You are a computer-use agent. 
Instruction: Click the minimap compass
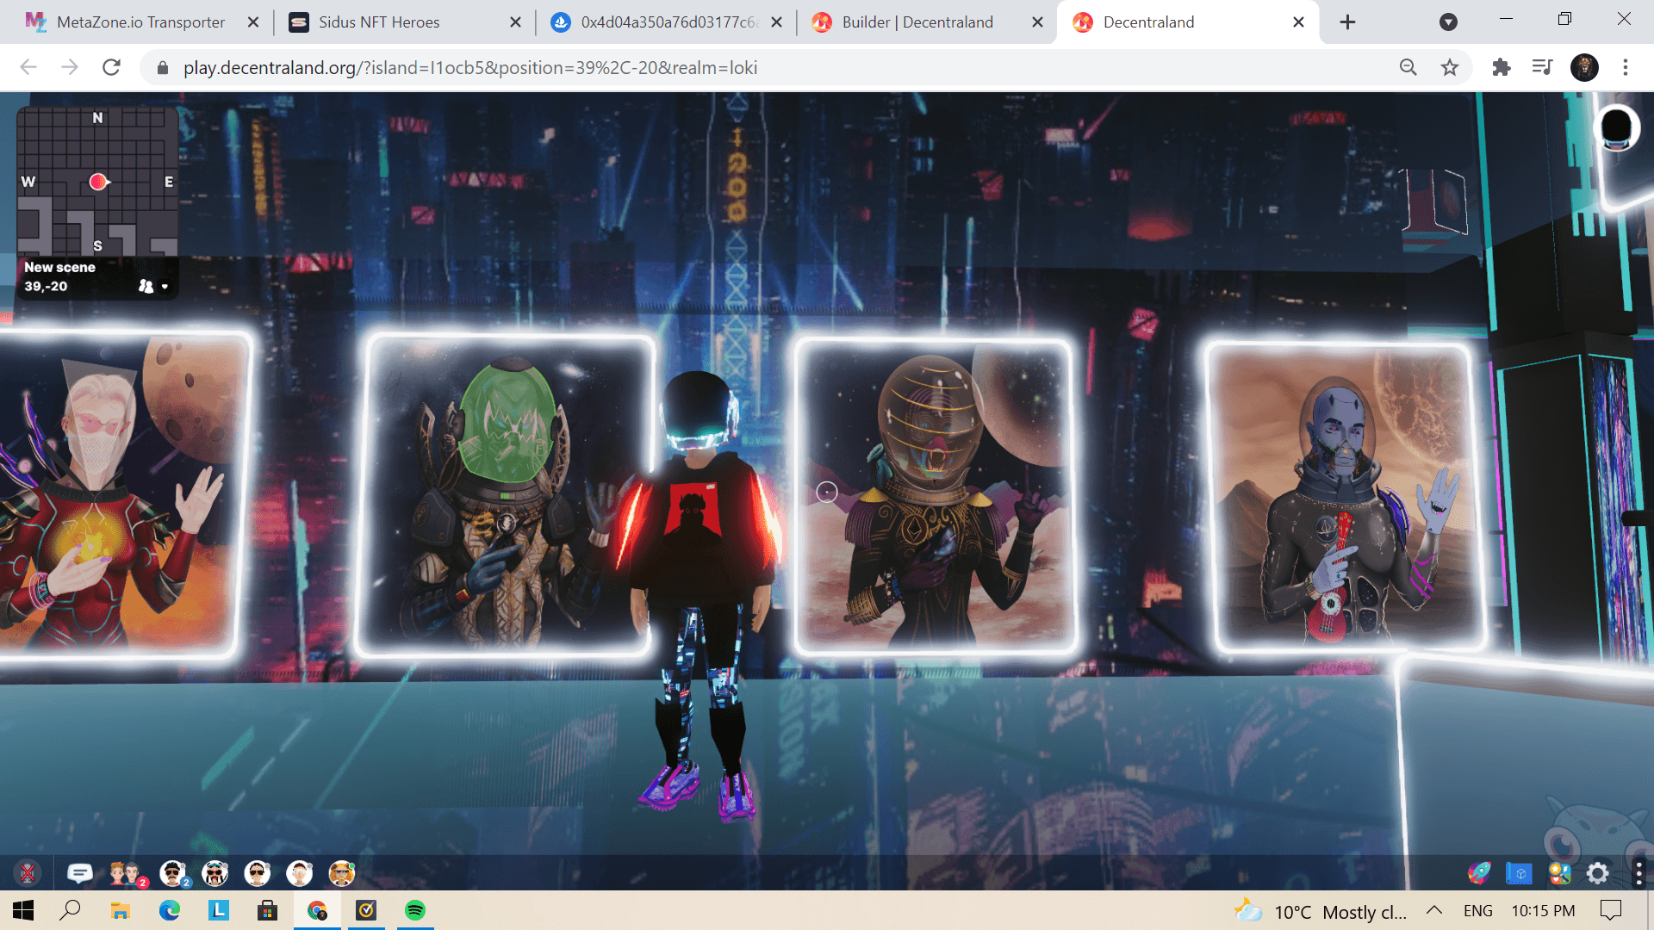tap(97, 181)
